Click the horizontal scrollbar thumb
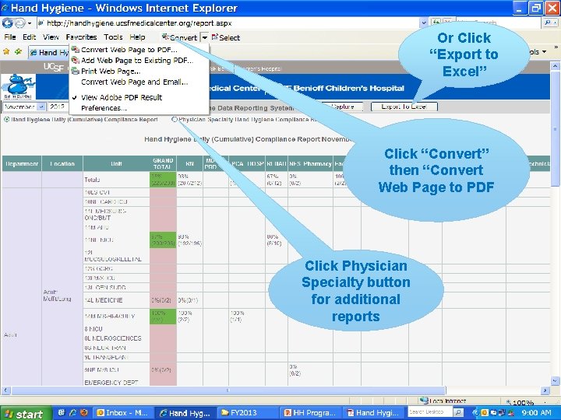Screen dimensions: 561x420 (x=228, y=390)
